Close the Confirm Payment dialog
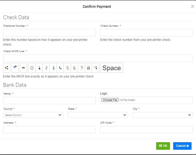This screenshot has height=155, width=196. [x=193, y=6]
